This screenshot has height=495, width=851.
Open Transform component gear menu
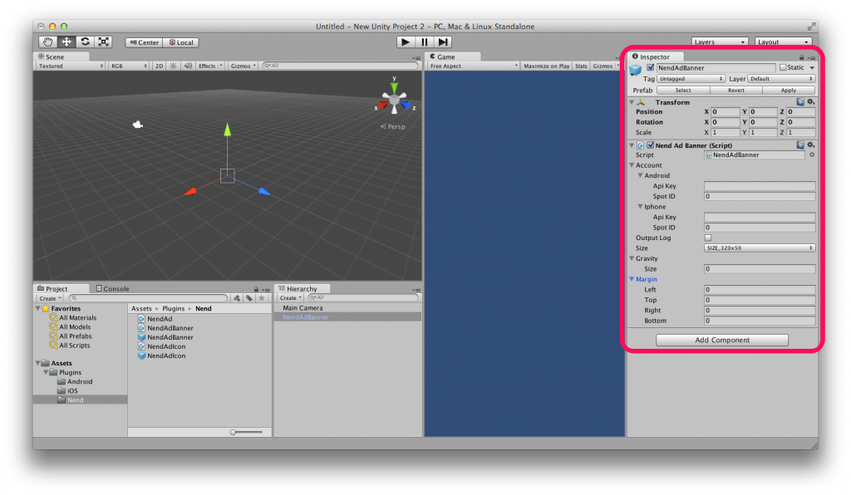point(811,101)
